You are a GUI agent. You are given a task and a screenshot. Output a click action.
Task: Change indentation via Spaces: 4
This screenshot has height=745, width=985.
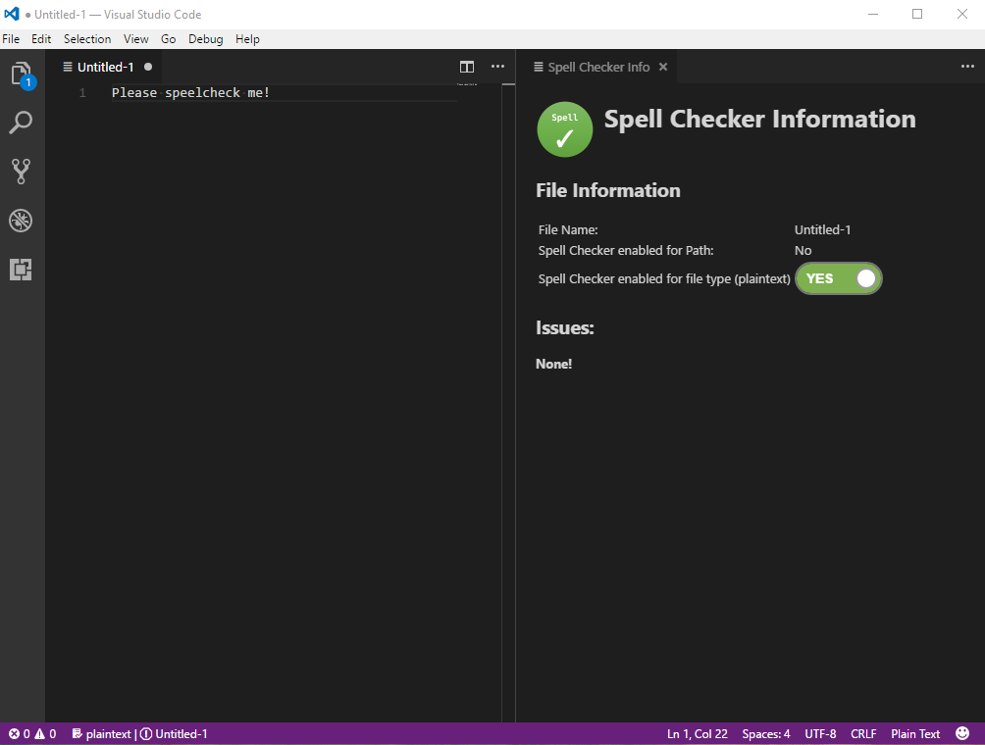click(766, 733)
